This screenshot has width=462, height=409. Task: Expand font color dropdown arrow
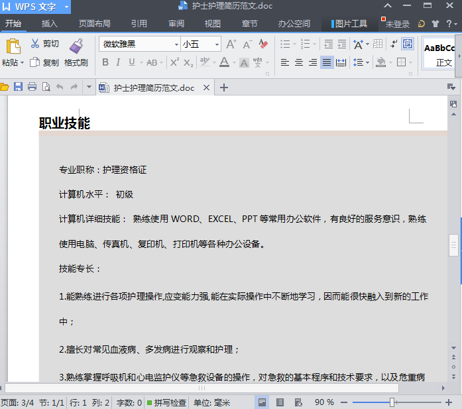[x=234, y=62]
